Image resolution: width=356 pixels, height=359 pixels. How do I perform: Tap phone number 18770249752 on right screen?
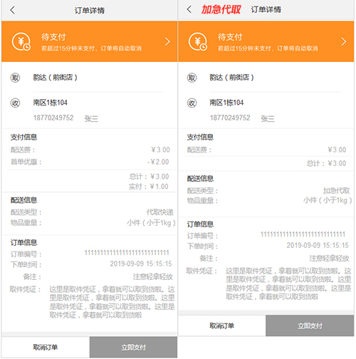(x=230, y=118)
